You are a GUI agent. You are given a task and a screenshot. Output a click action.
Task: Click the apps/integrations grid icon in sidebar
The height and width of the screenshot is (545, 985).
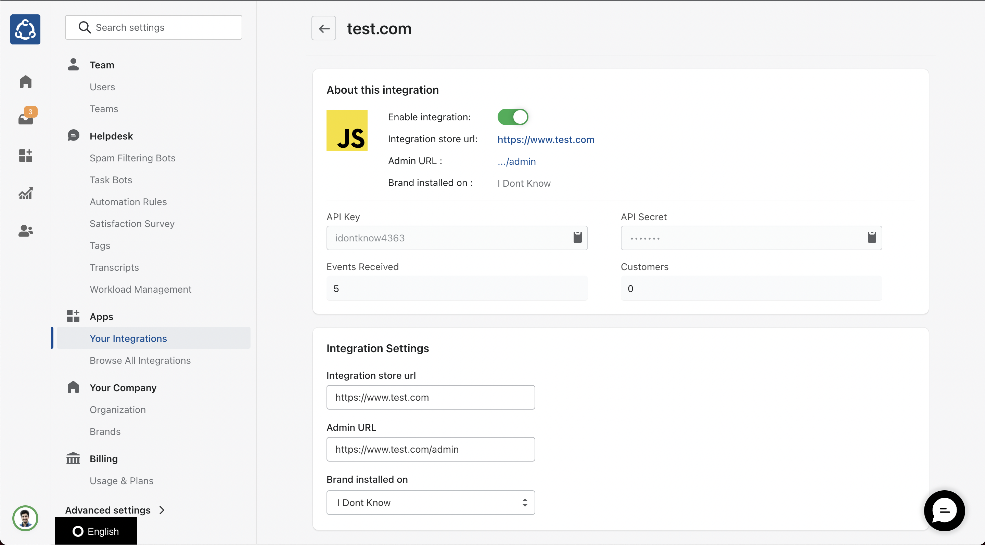point(26,156)
